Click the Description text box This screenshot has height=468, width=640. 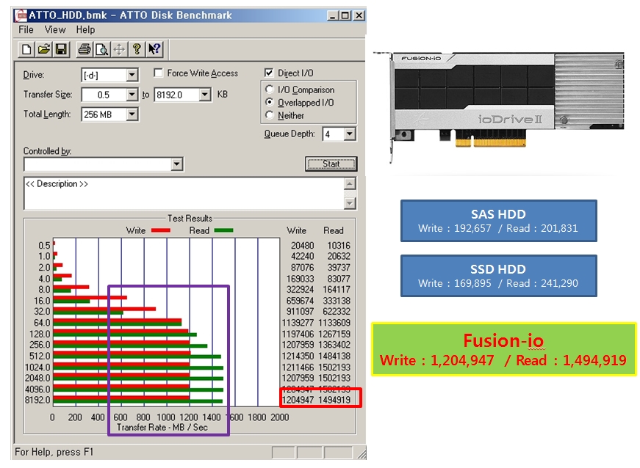point(184,194)
